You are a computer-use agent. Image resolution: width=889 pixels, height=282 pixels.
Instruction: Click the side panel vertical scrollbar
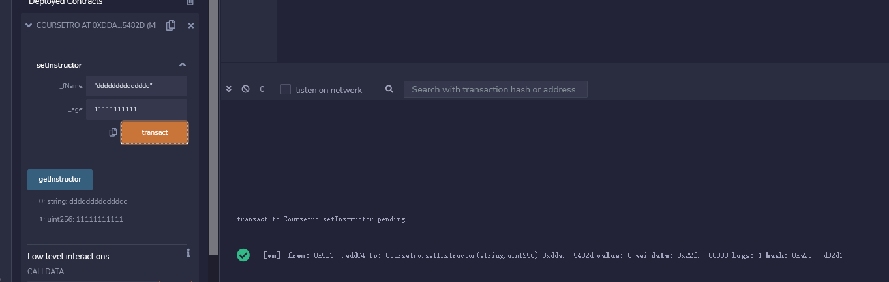pyautogui.click(x=213, y=130)
